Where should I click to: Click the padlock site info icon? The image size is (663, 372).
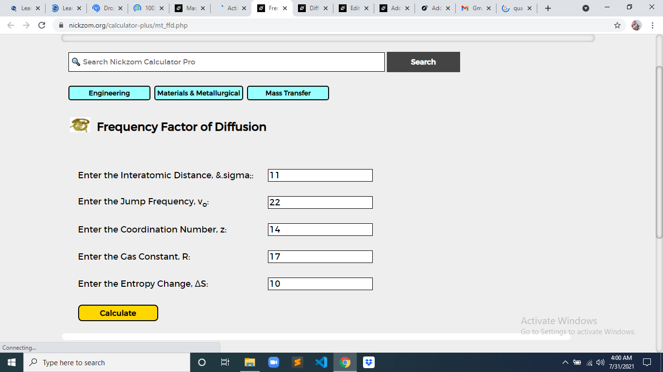click(x=61, y=26)
